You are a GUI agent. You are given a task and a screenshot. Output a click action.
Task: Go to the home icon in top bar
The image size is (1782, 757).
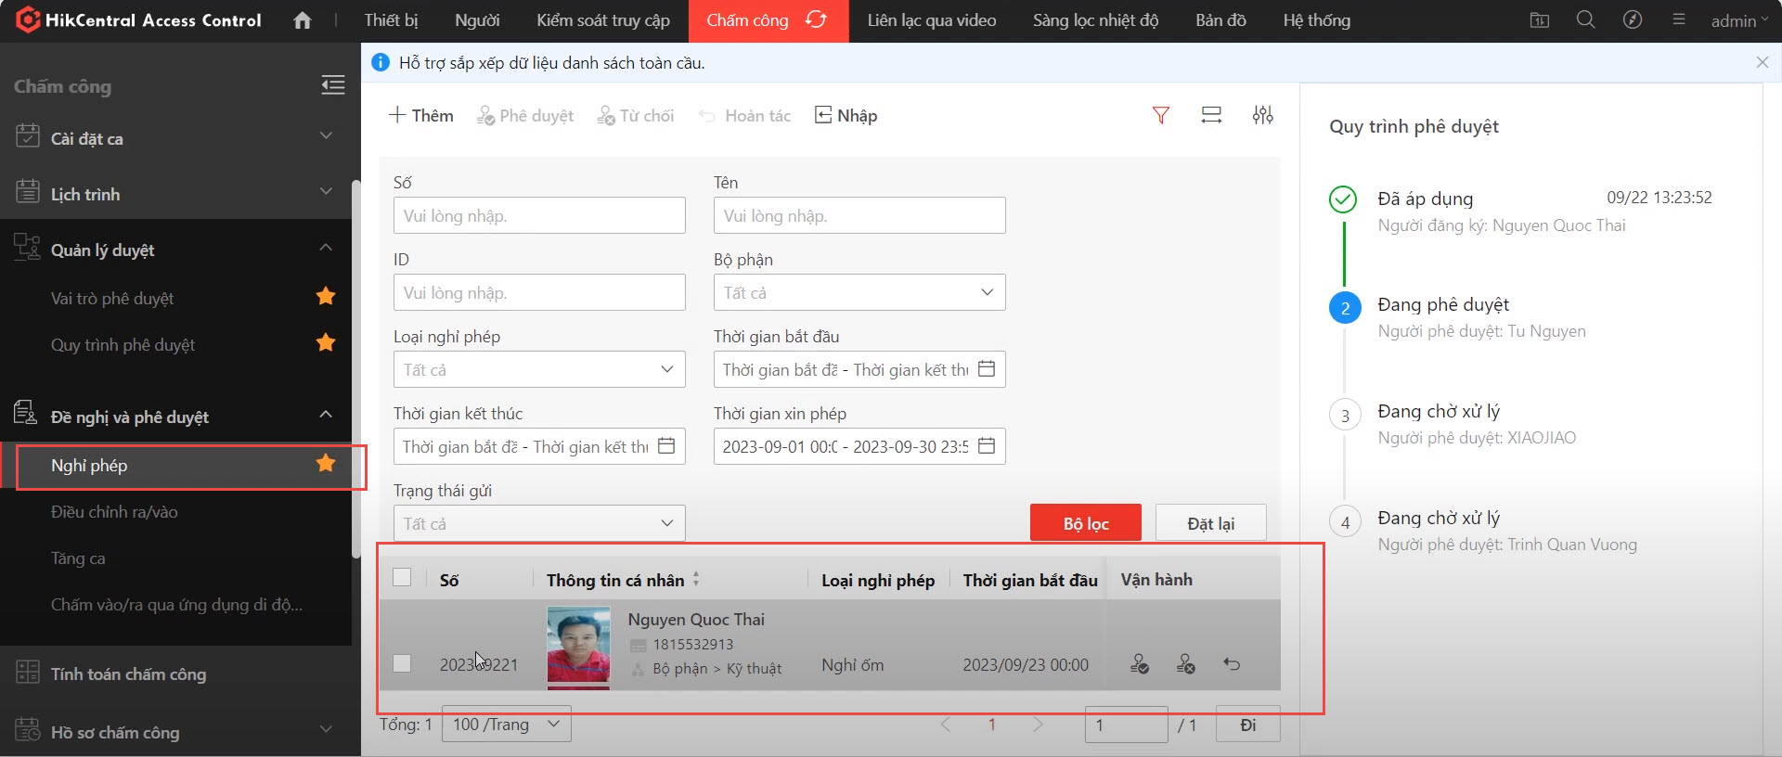(x=303, y=20)
